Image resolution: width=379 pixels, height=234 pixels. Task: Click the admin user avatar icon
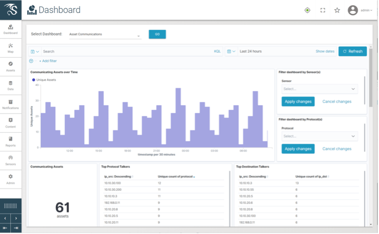353,10
